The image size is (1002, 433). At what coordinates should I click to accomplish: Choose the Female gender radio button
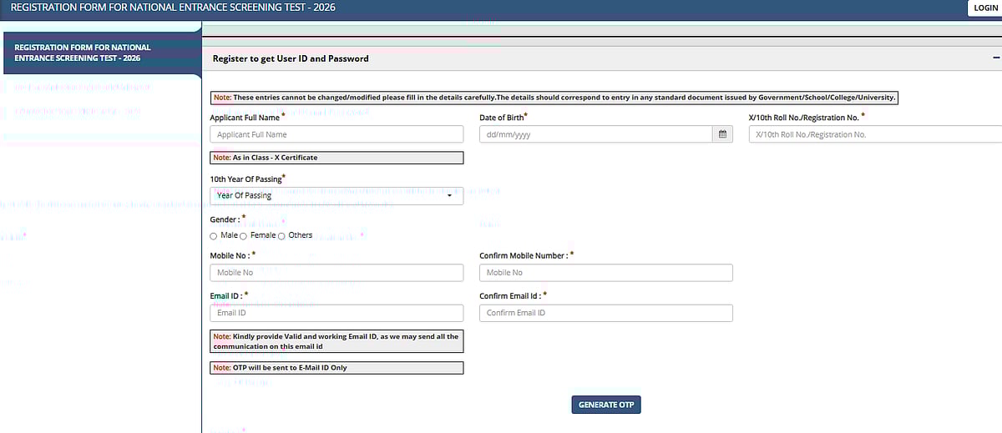click(244, 236)
